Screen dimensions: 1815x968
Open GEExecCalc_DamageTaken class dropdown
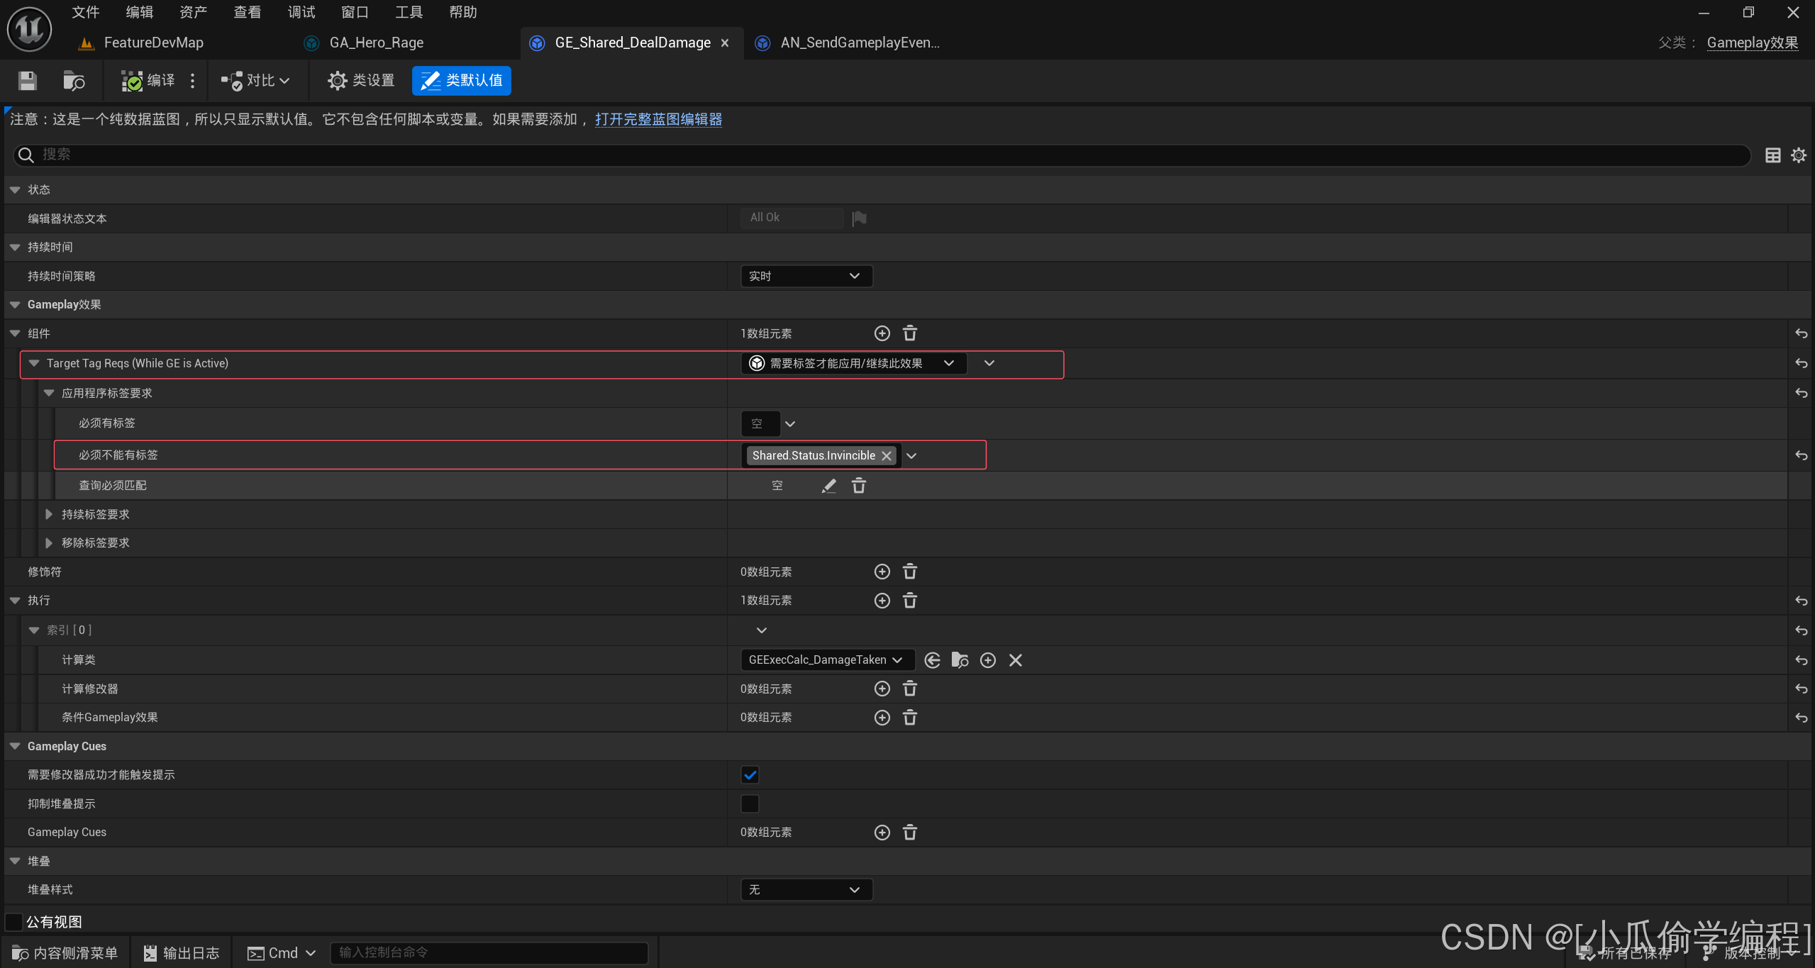827,660
